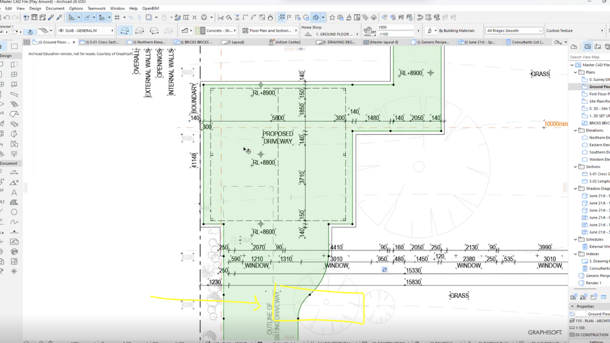This screenshot has width=610, height=343.
Task: Toggle the SLAB - GENERAL.M layer eye icon
Action: 60,30
